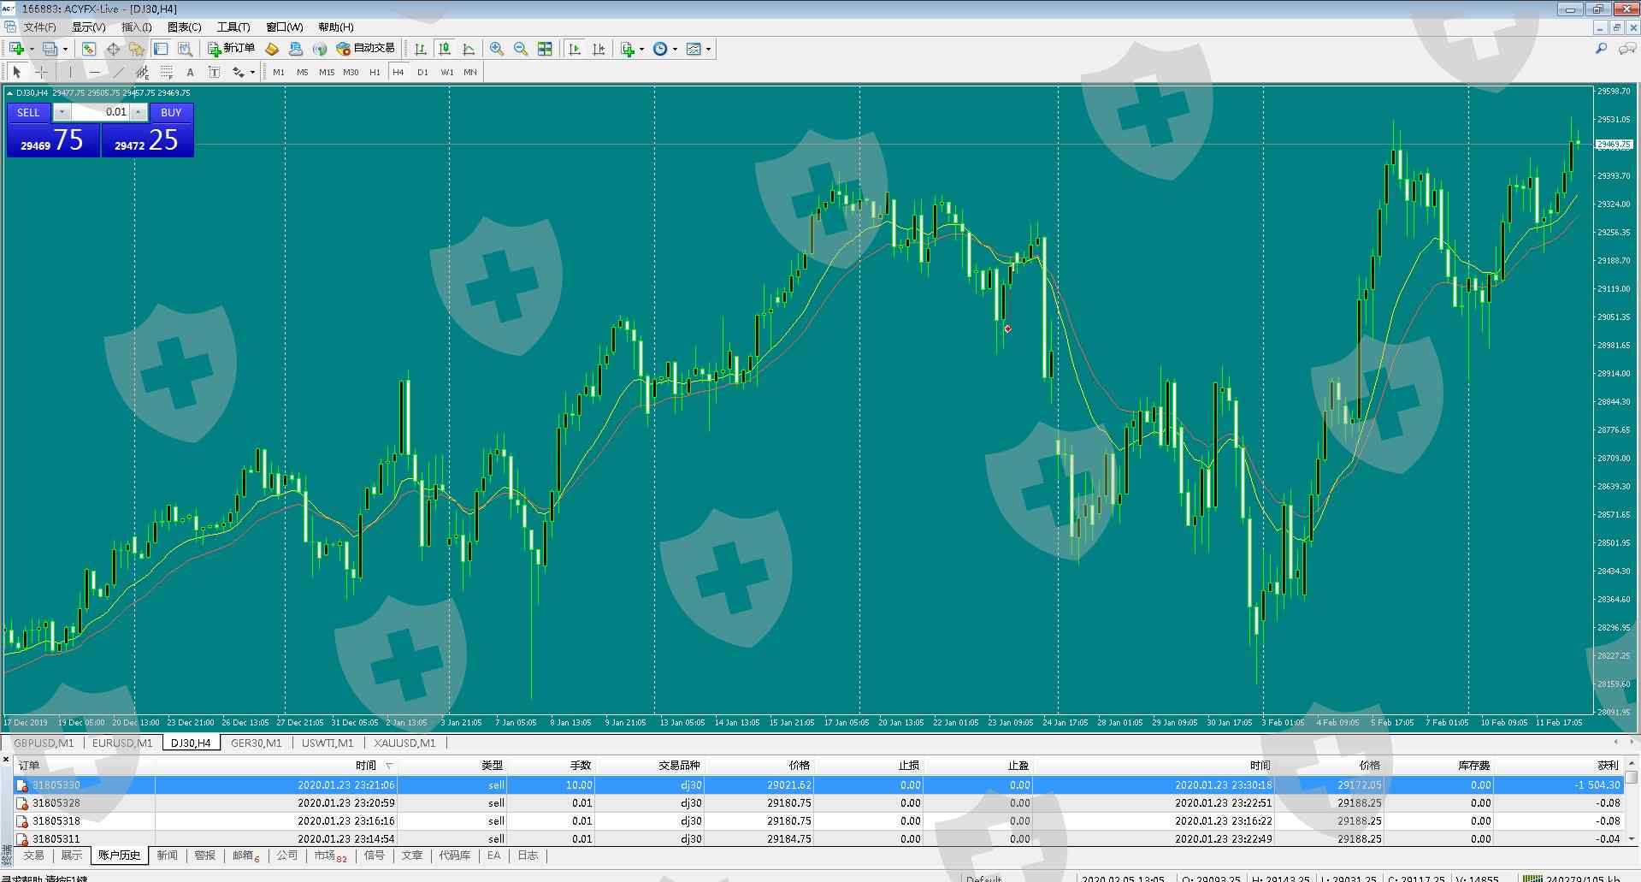1641x882 pixels.
Task: Click the 新订单 new order button
Action: [x=232, y=49]
